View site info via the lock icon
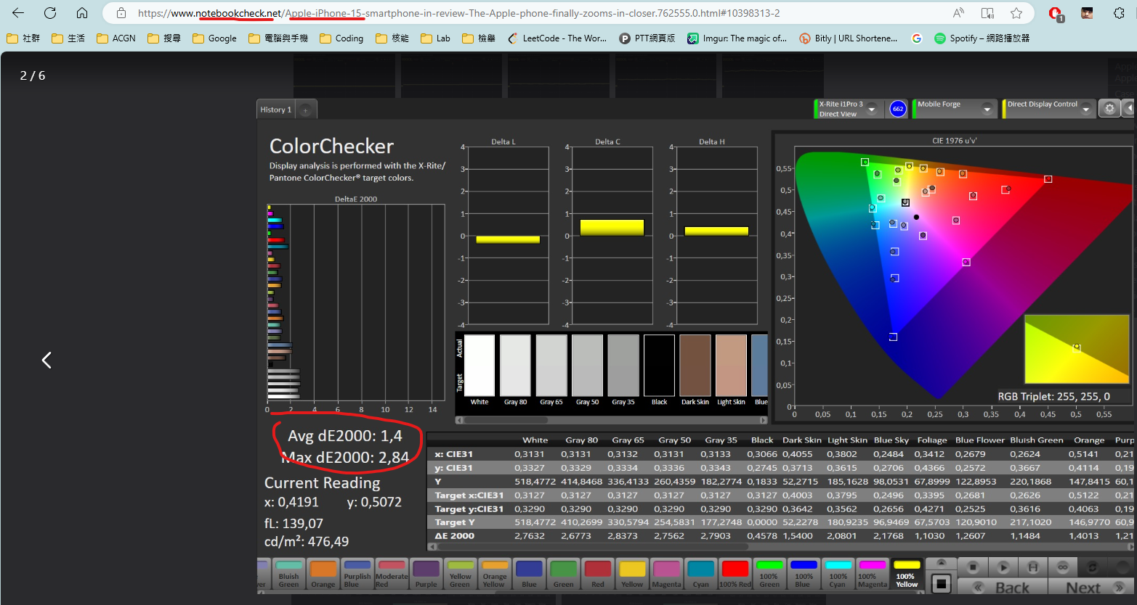Viewport: 1137px width, 605px height. (121, 13)
